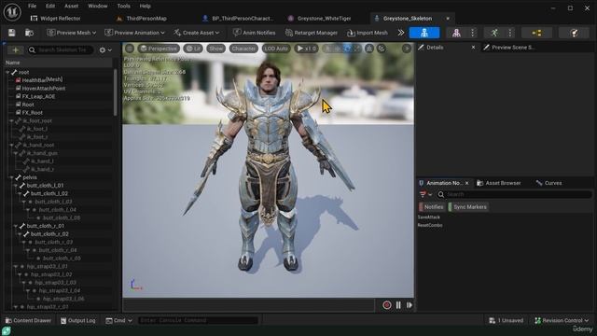
Task: Open the Window menu
Action: coord(97,7)
